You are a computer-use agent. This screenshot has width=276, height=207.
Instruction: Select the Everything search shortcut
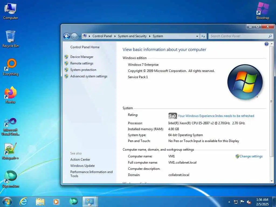click(x=11, y=67)
